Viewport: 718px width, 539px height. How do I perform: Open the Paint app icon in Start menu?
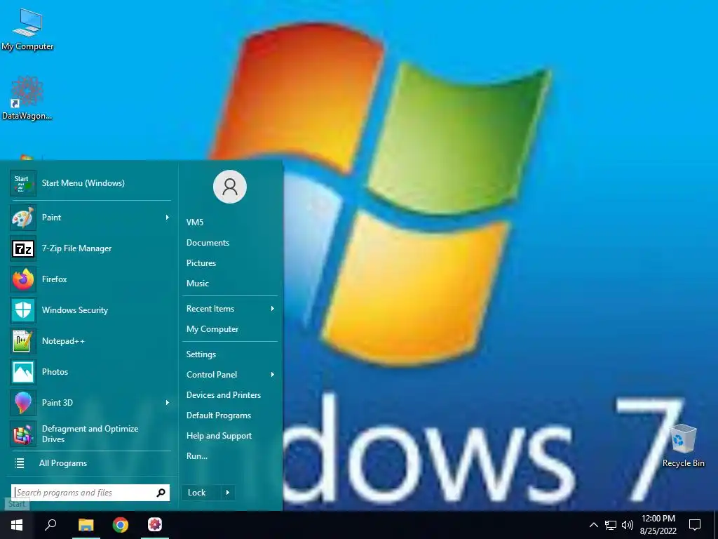23,218
